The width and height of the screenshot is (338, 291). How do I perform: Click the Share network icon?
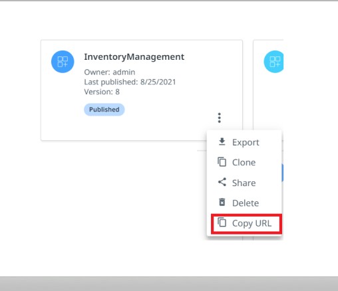pos(222,182)
